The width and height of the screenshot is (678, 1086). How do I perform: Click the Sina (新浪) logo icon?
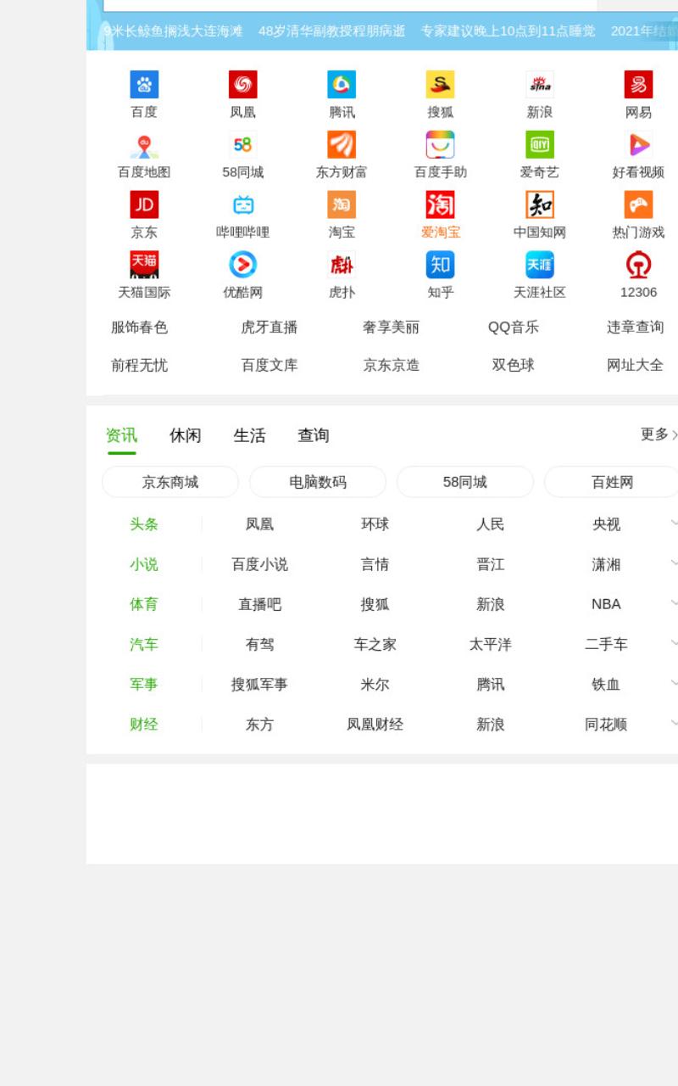click(540, 85)
